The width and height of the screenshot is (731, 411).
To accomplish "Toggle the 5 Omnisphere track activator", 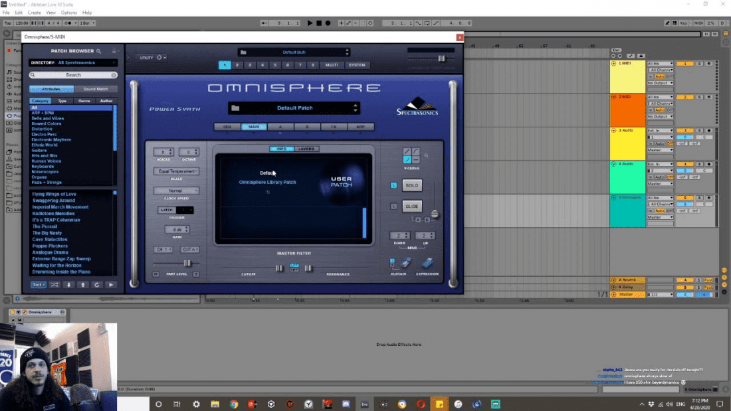I will [685, 198].
